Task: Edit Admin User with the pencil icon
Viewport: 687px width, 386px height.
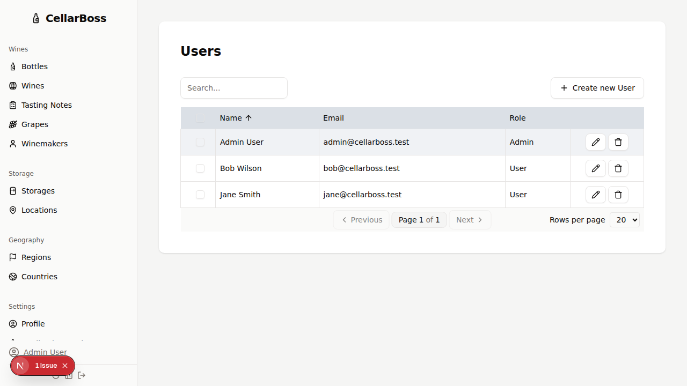Action: pyautogui.click(x=596, y=142)
